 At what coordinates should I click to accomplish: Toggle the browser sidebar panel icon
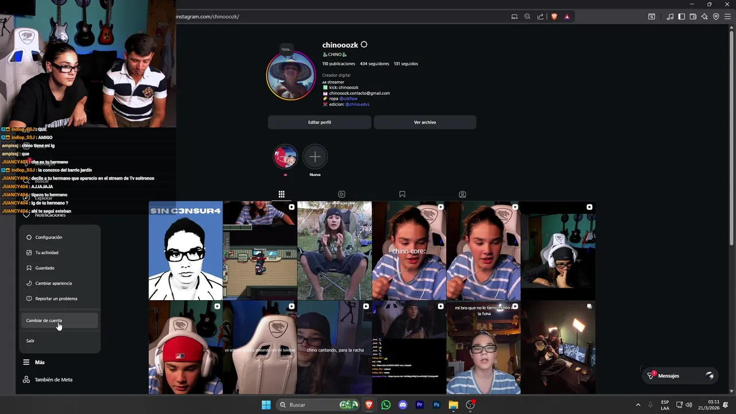click(681, 17)
